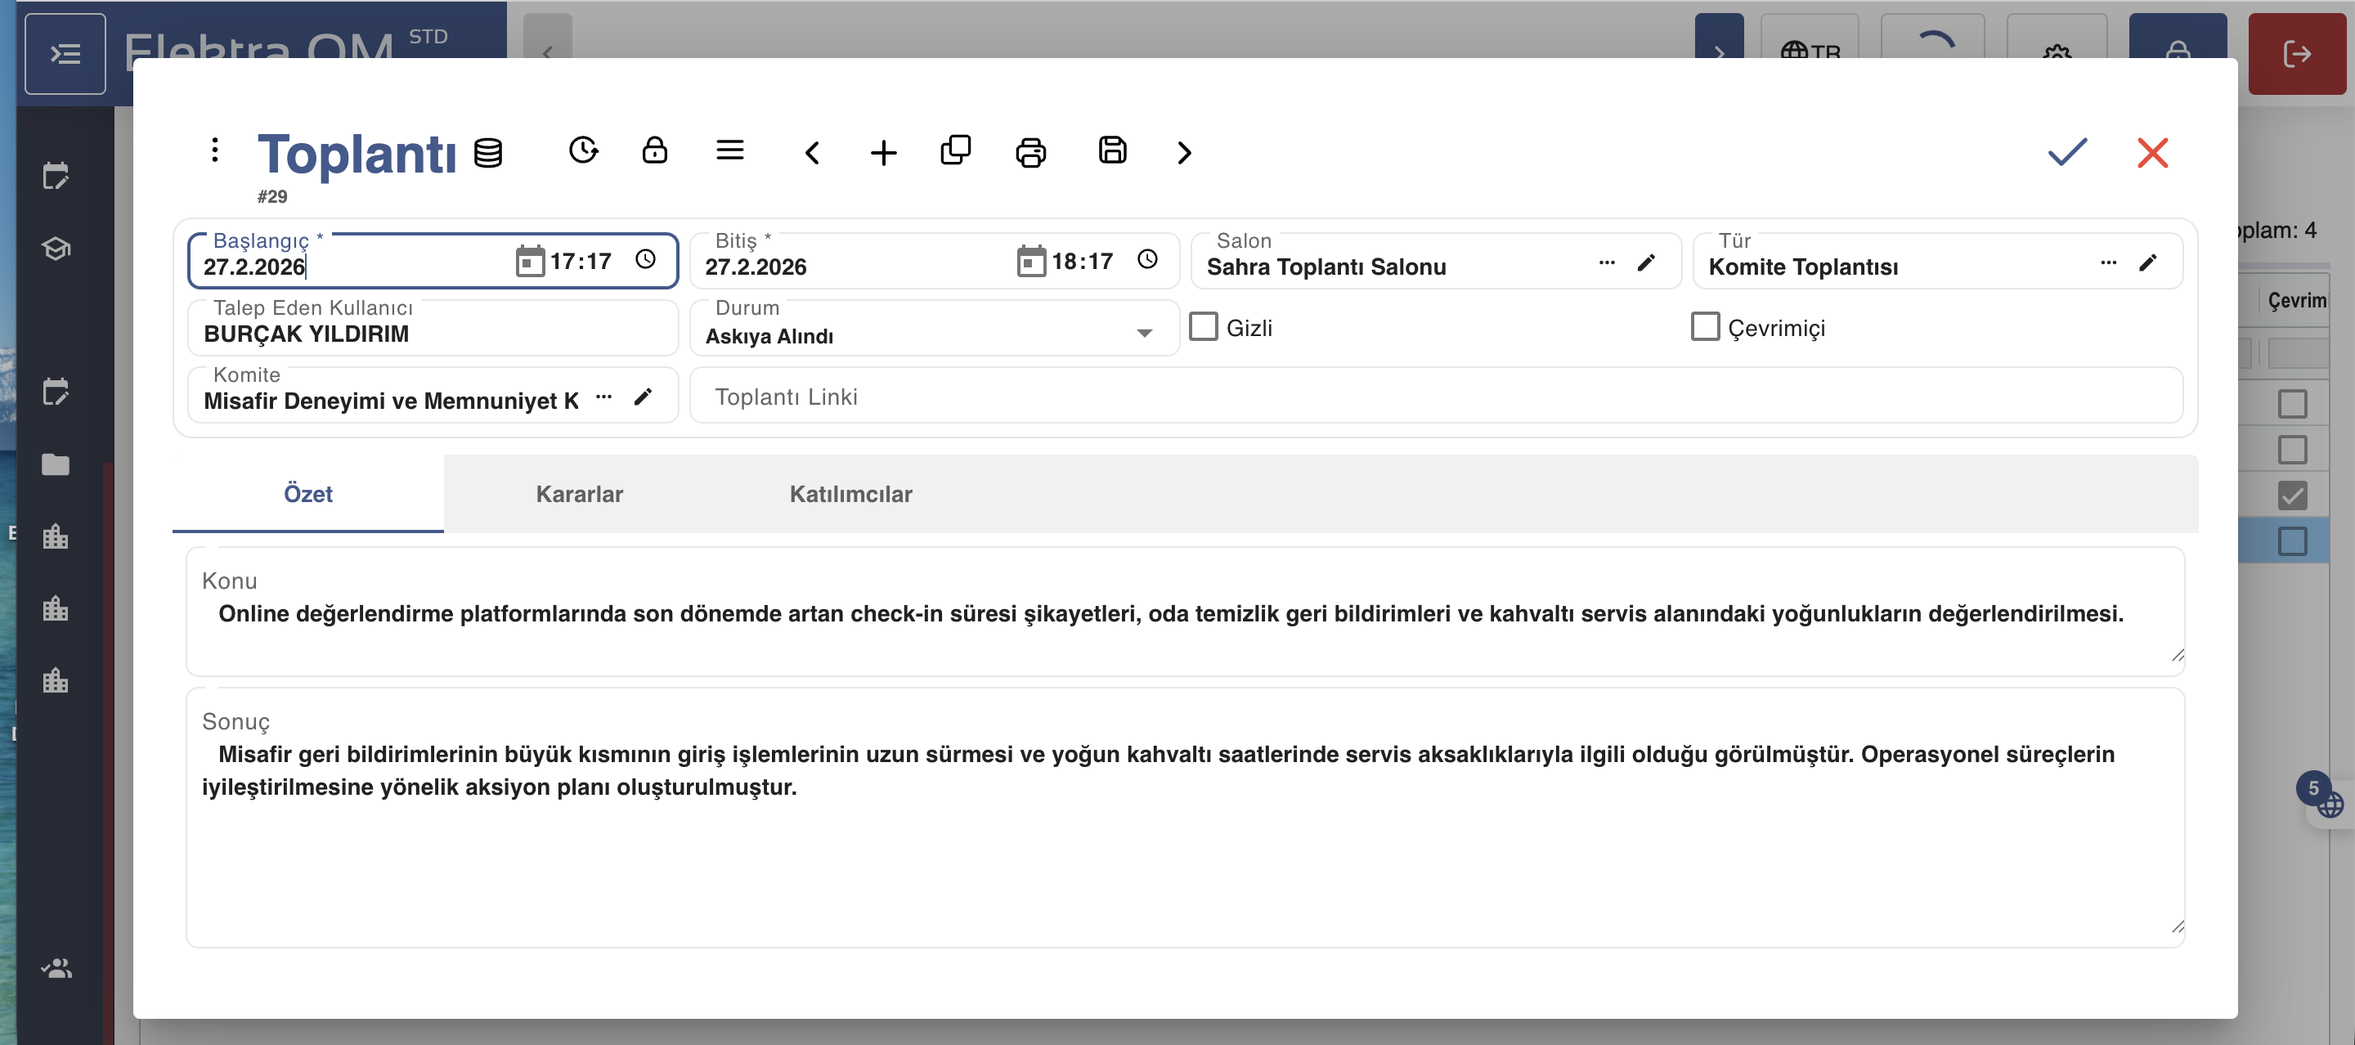The width and height of the screenshot is (2355, 1045).
Task: Click into the Toplantı Linki field
Action: (1435, 397)
